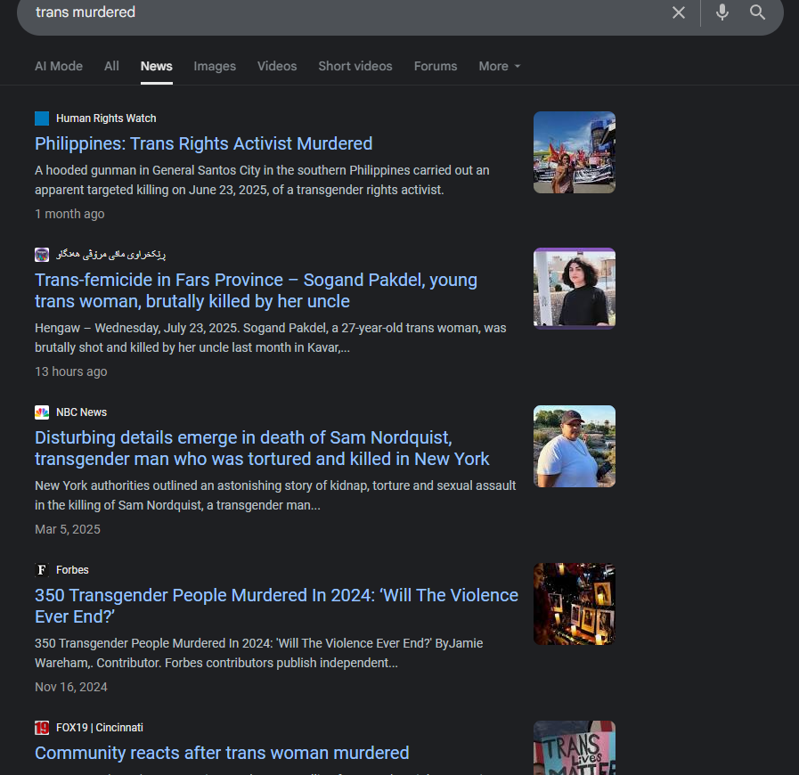Expand the More search options dropdown
This screenshot has width=799, height=775.
[500, 66]
